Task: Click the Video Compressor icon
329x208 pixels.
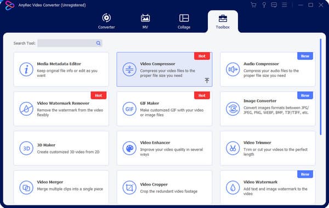Action: [129, 69]
